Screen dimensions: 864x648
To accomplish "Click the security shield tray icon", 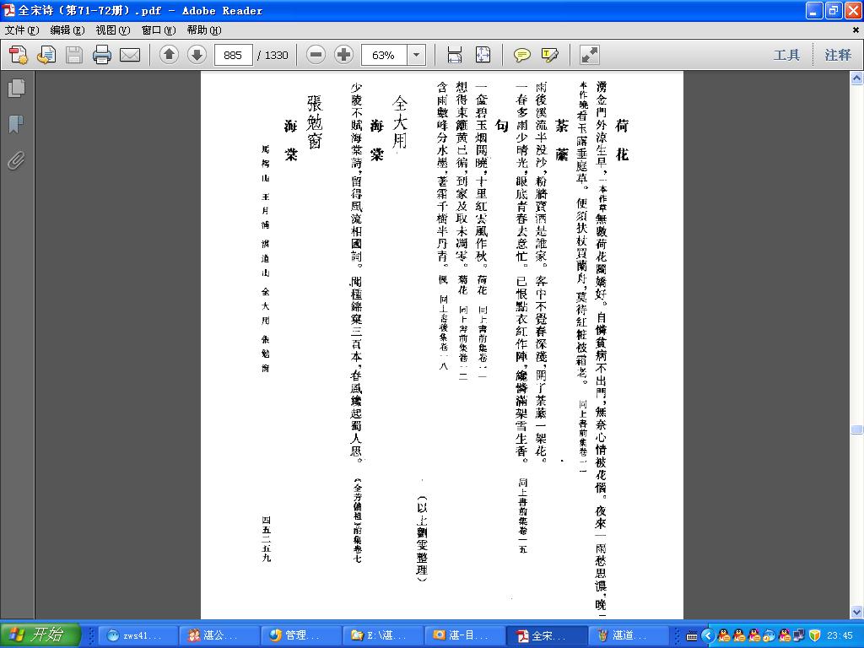I will [814, 636].
